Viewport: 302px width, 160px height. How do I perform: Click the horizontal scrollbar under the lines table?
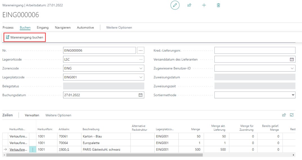point(104,155)
